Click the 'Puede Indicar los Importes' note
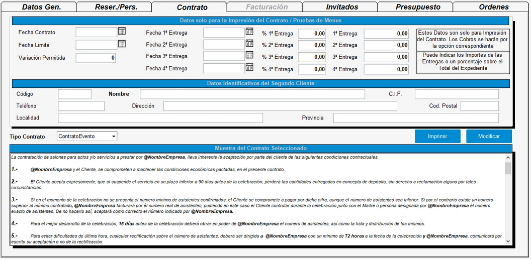531x259 pixels. pos(463,62)
